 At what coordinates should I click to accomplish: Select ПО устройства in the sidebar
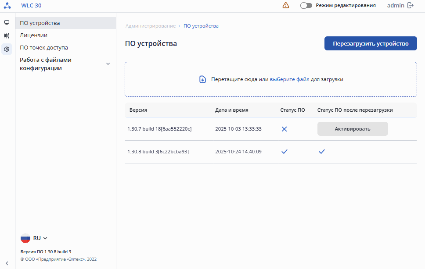point(40,23)
